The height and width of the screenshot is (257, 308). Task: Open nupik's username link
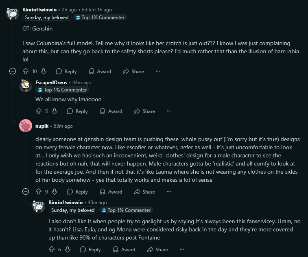pyautogui.click(x=42, y=126)
